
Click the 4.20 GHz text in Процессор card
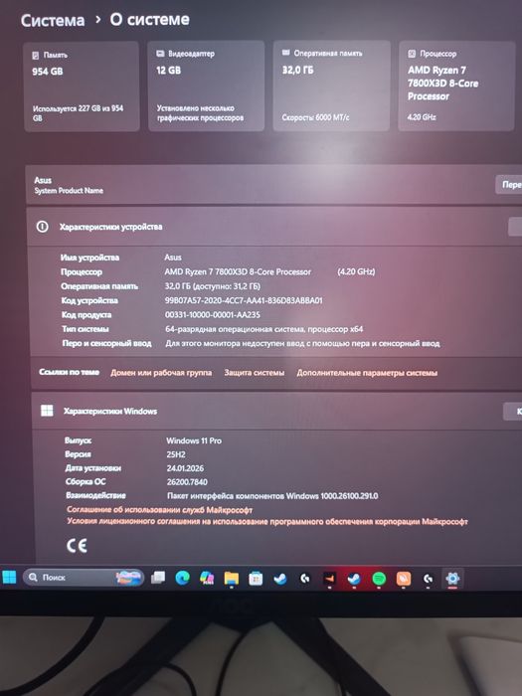pos(422,117)
